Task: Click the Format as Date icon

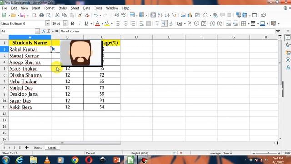Action: click(204, 23)
